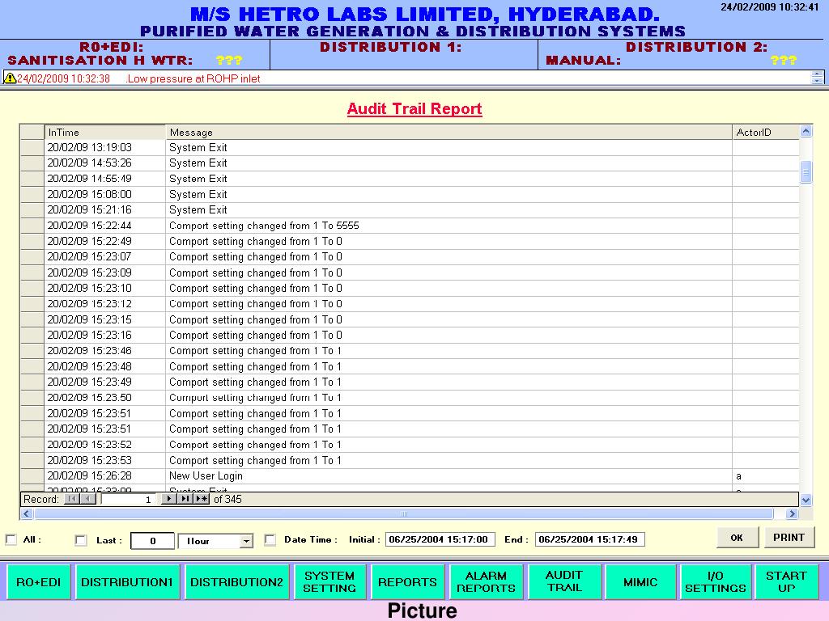Open SYSTEM SETTING
This screenshot has width=829, height=621.
329,582
